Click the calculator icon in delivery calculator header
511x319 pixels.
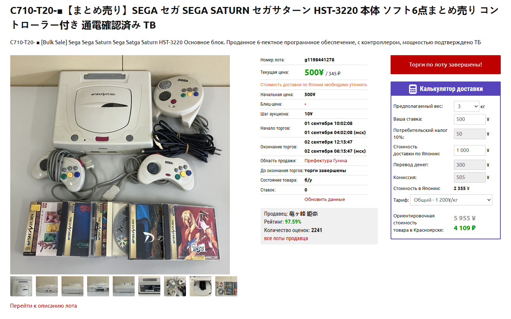(413, 89)
